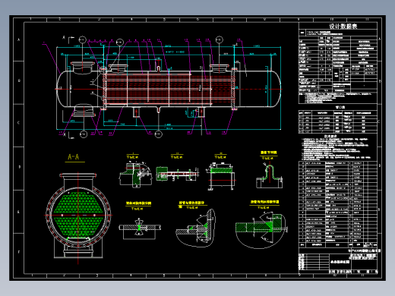Click the 技术要求 technical requirements heading
The width and height of the screenshot is (395, 296).
coord(330,136)
